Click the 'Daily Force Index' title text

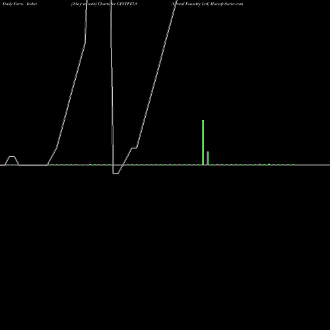20,4
